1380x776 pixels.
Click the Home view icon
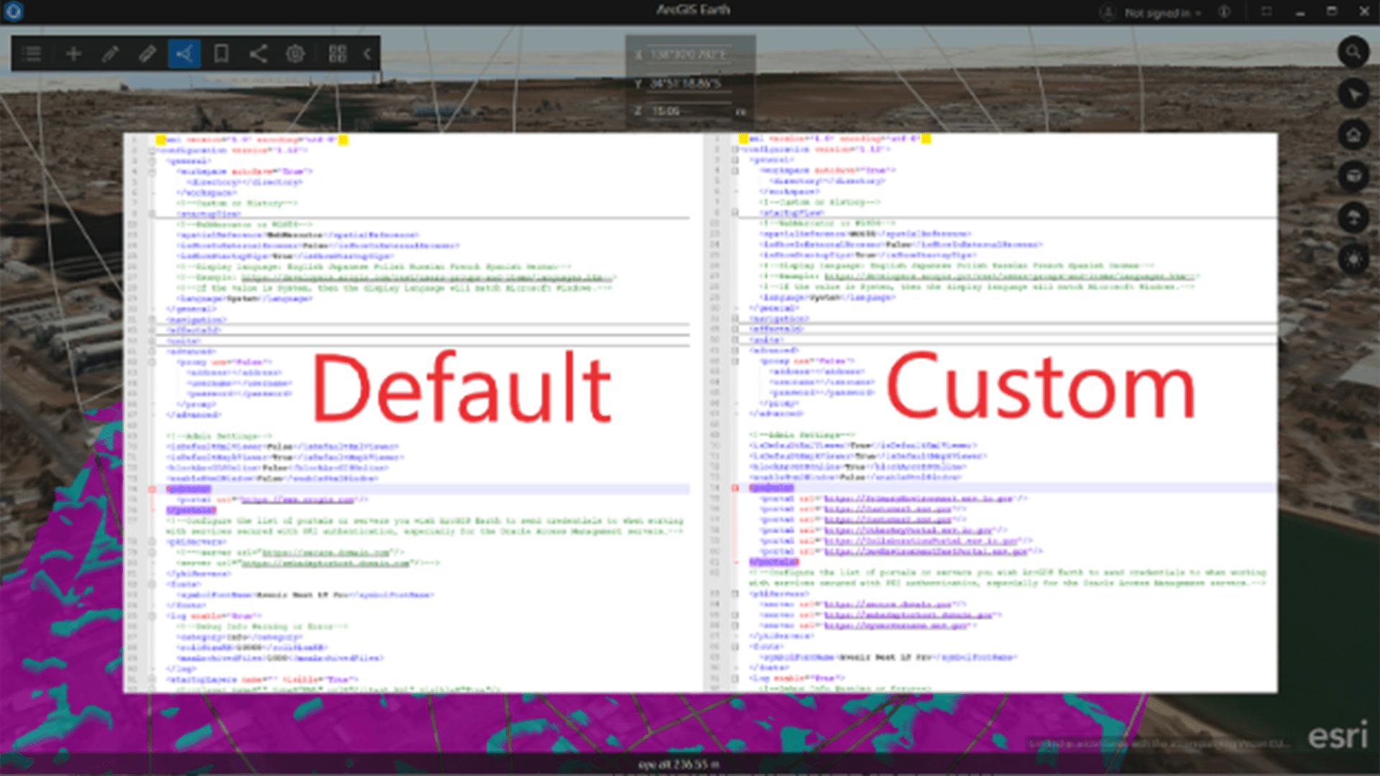click(1352, 135)
